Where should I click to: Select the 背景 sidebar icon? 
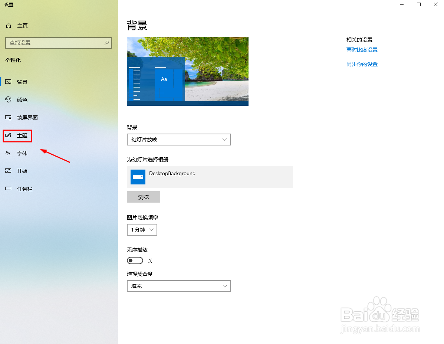[x=8, y=82]
